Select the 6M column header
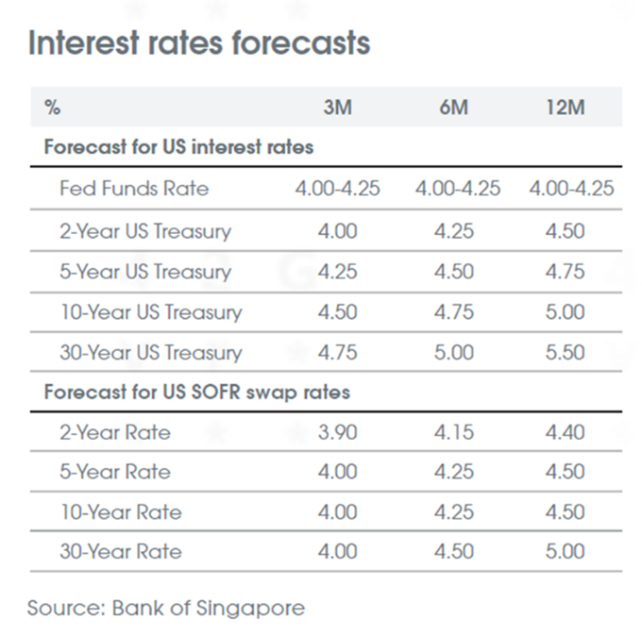Image resolution: width=642 pixels, height=636 pixels. pos(454,107)
